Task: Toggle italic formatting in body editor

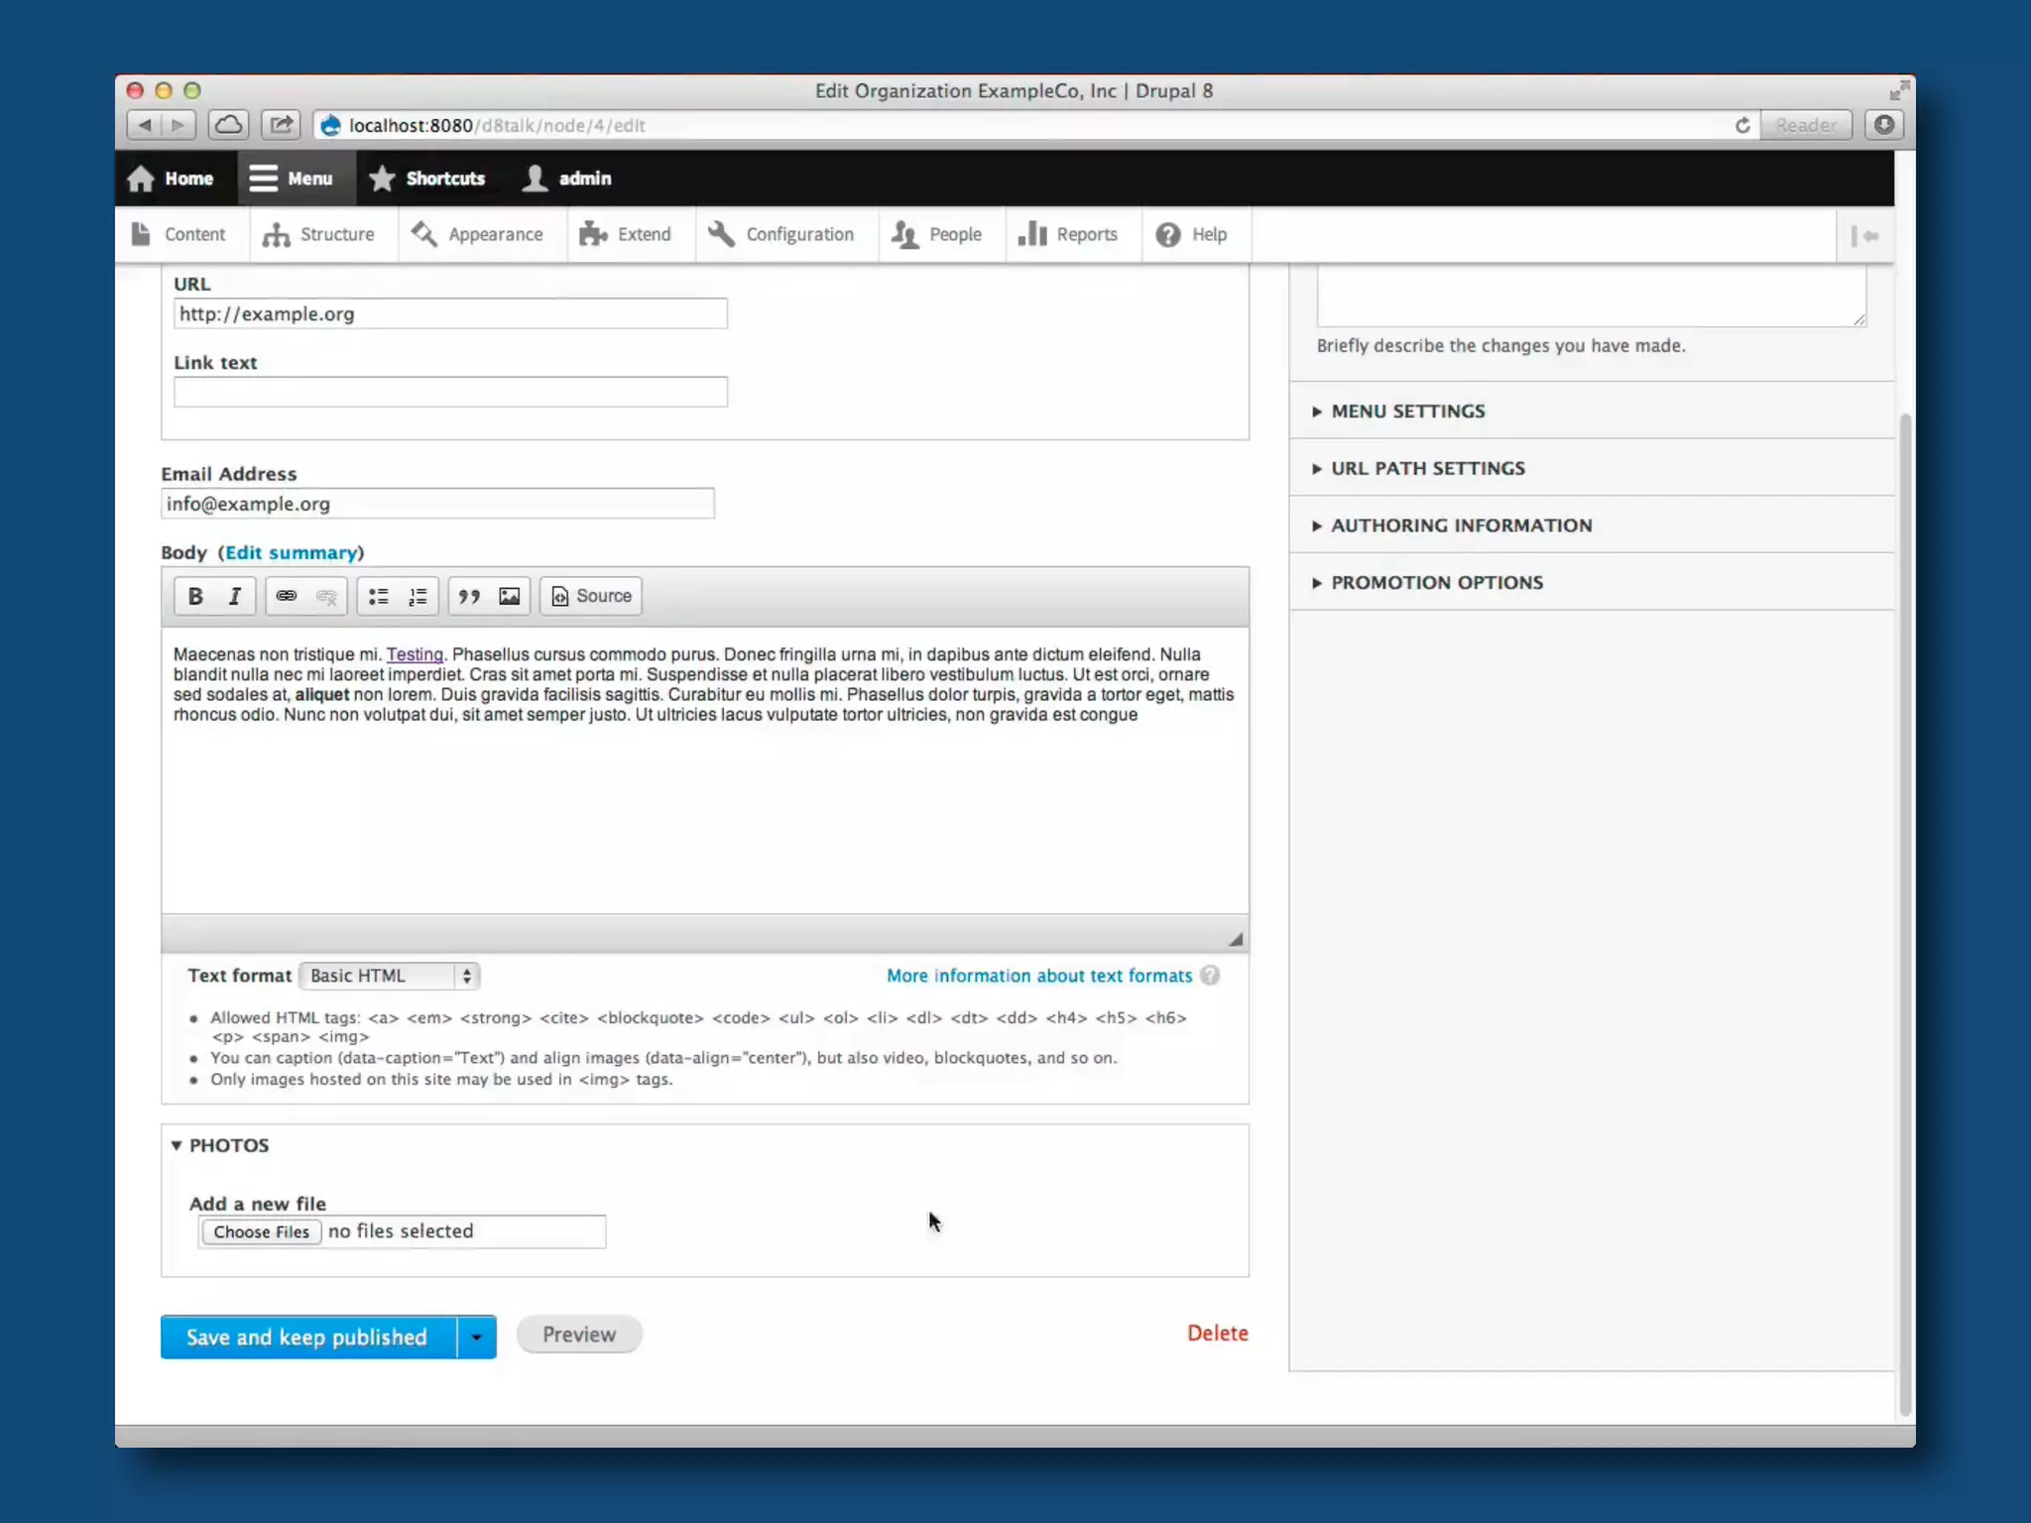Action: pos(235,596)
